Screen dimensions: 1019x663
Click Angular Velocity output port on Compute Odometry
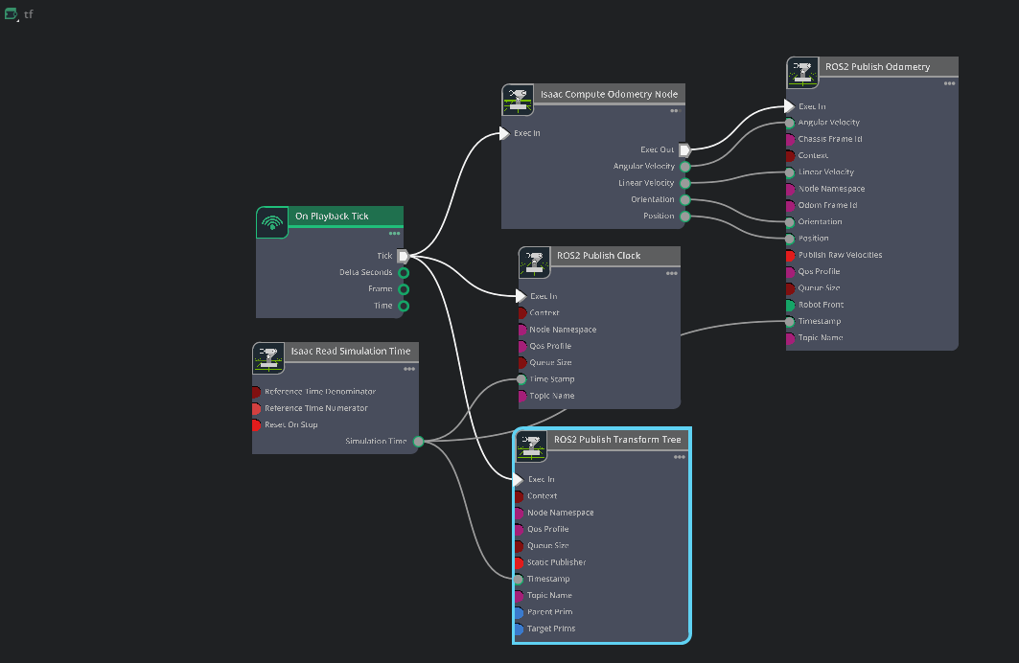pos(685,167)
